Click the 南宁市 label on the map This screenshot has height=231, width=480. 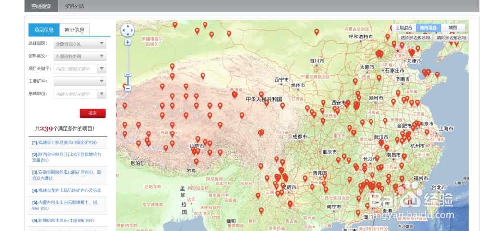point(335,207)
